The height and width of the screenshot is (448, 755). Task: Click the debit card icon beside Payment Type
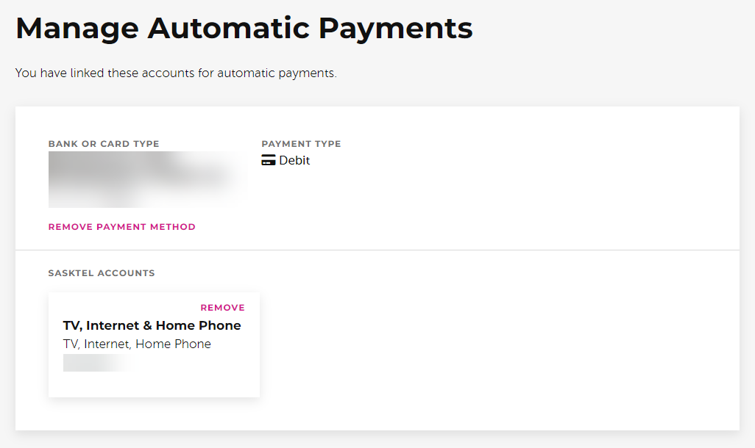point(269,159)
